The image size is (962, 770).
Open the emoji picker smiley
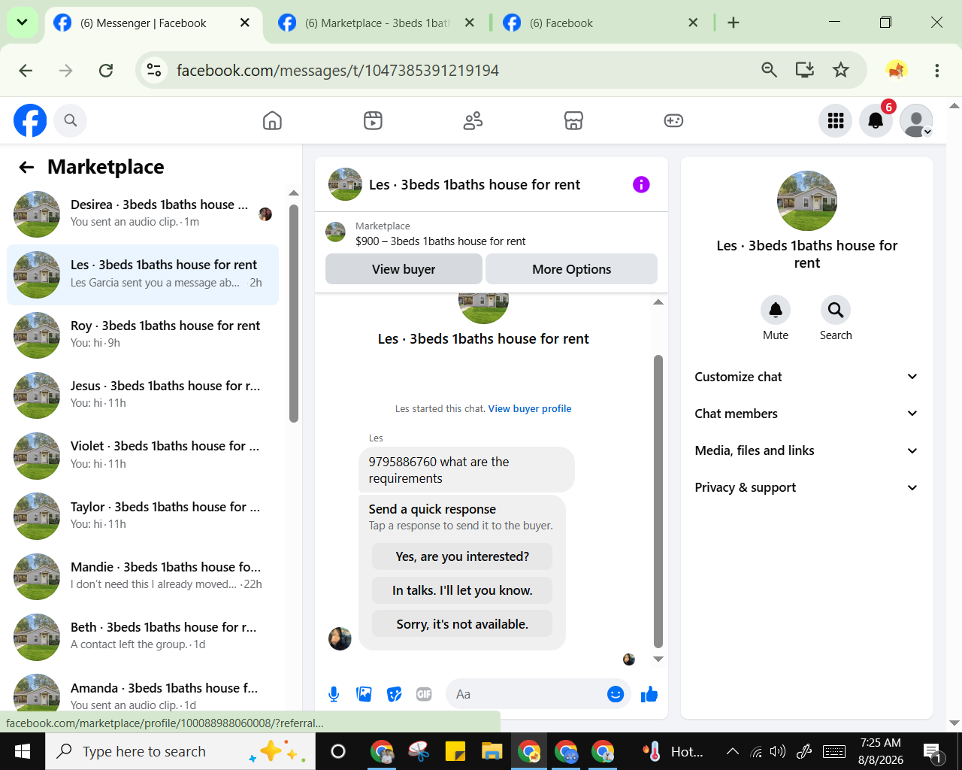point(616,694)
